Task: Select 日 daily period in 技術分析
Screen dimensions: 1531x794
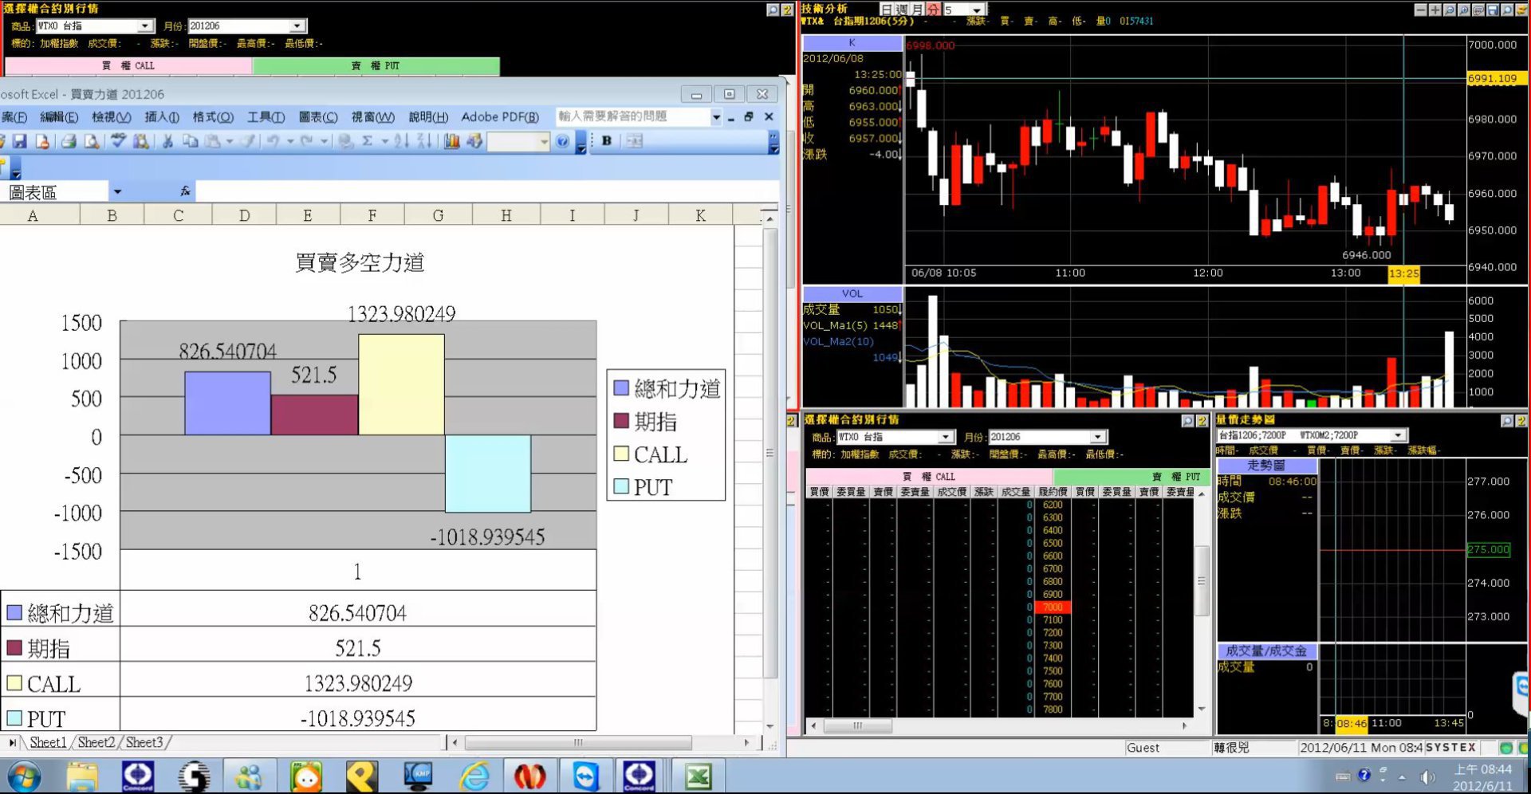Action: (x=886, y=10)
